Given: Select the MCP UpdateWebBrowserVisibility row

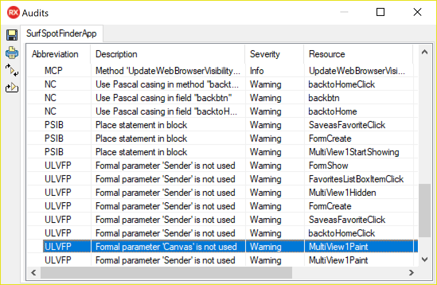Looking at the screenshot, I should [x=222, y=71].
